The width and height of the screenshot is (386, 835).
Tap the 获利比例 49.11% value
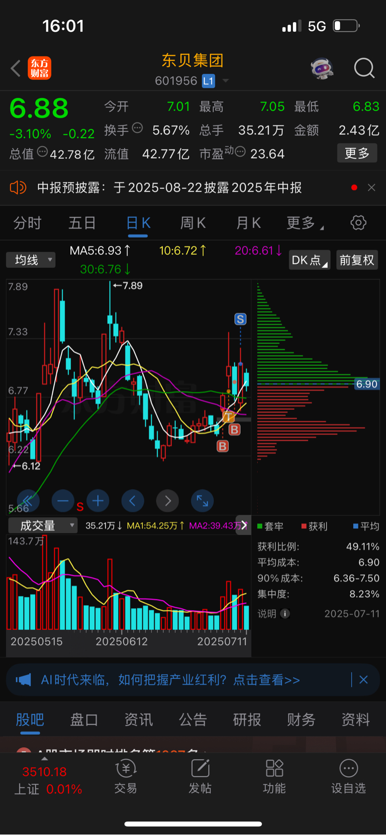[363, 547]
